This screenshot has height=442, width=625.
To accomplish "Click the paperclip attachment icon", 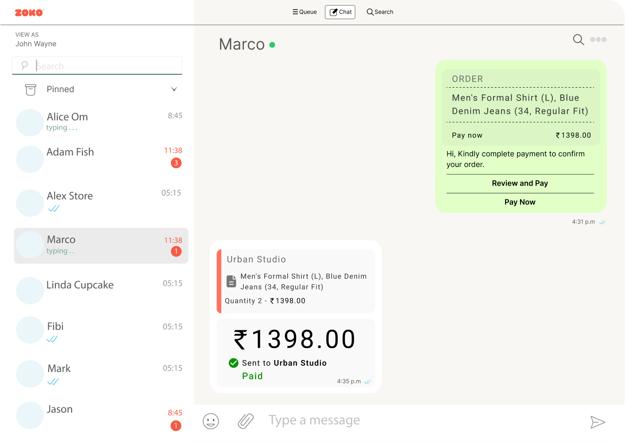I will [x=246, y=421].
